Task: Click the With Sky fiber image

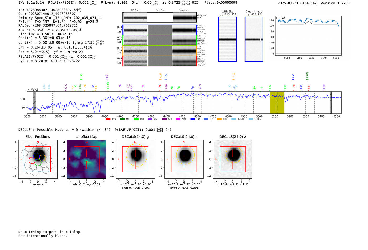Action: pos(227,39)
